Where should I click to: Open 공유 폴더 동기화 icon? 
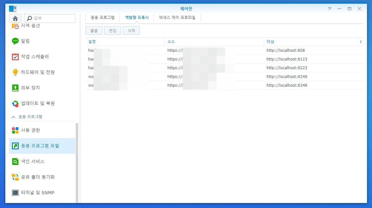pos(15,177)
